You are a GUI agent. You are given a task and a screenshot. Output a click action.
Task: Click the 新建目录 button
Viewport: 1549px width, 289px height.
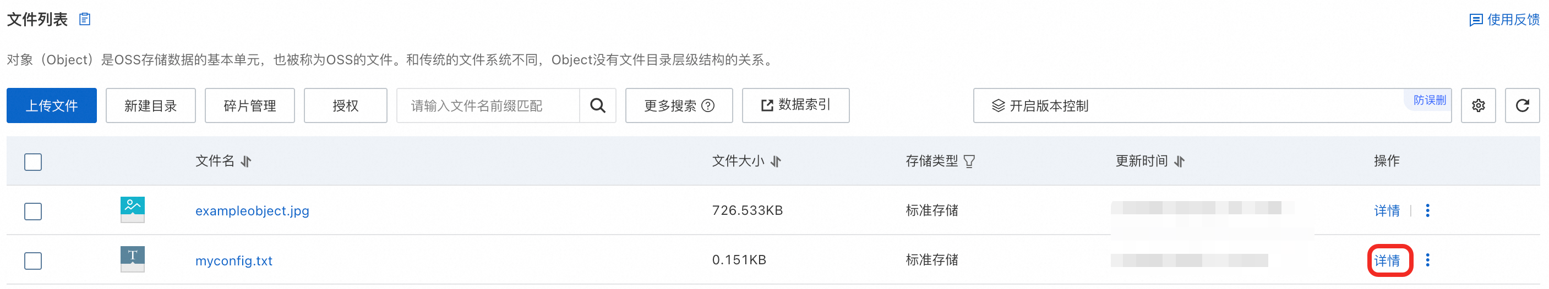pyautogui.click(x=150, y=105)
